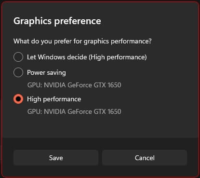The image size is (200, 178).
Task: Click the graphics performance question text
Action: [82, 41]
